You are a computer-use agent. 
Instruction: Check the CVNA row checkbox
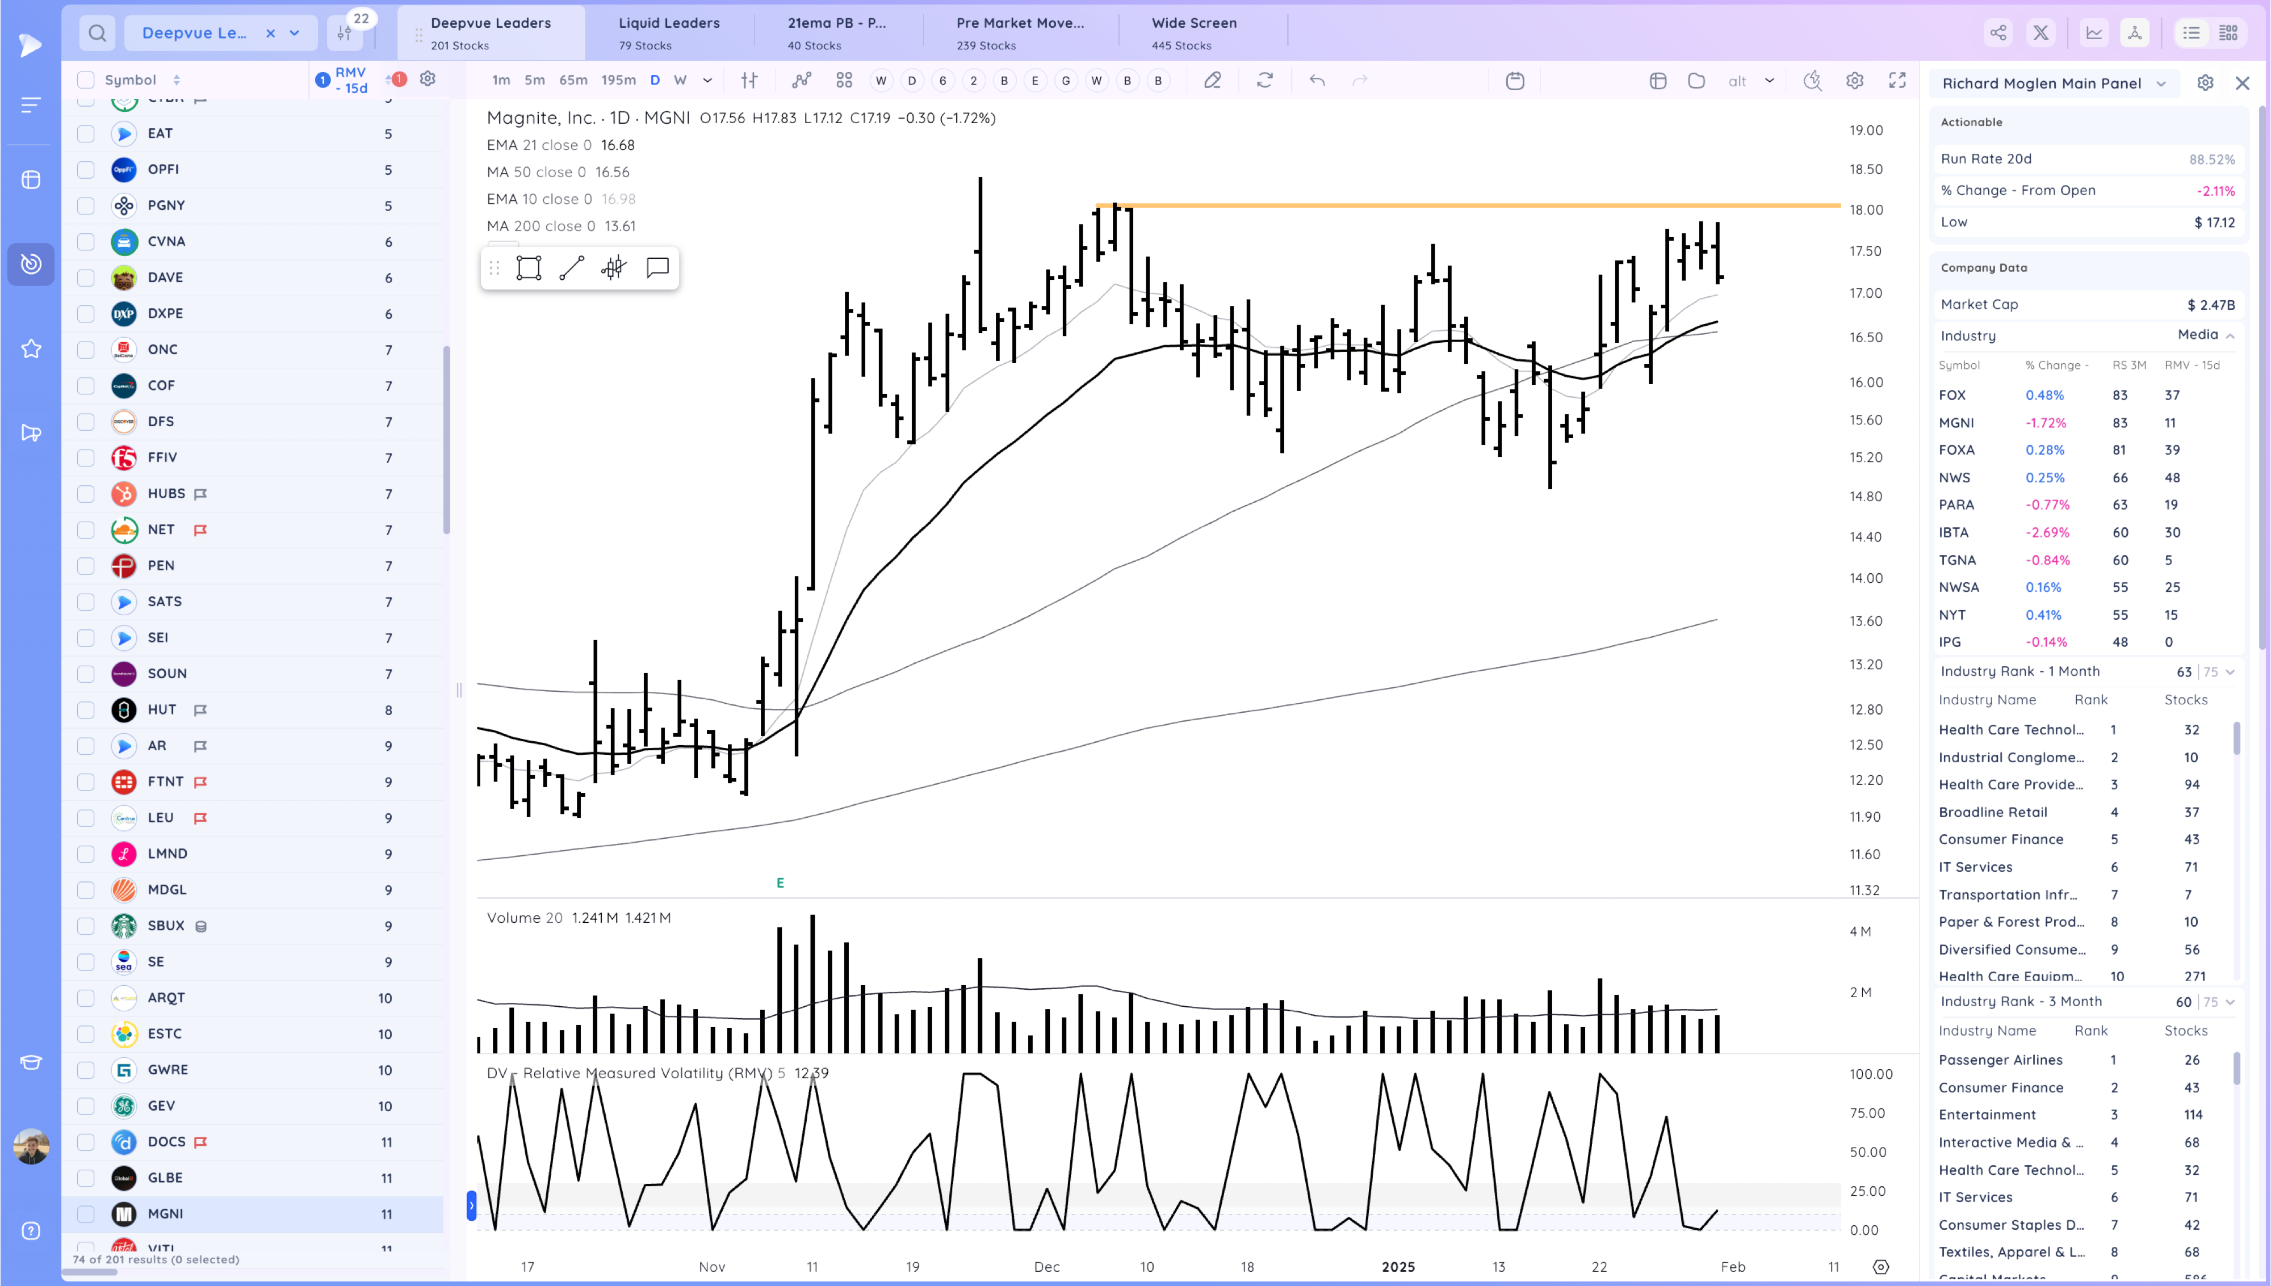click(86, 241)
